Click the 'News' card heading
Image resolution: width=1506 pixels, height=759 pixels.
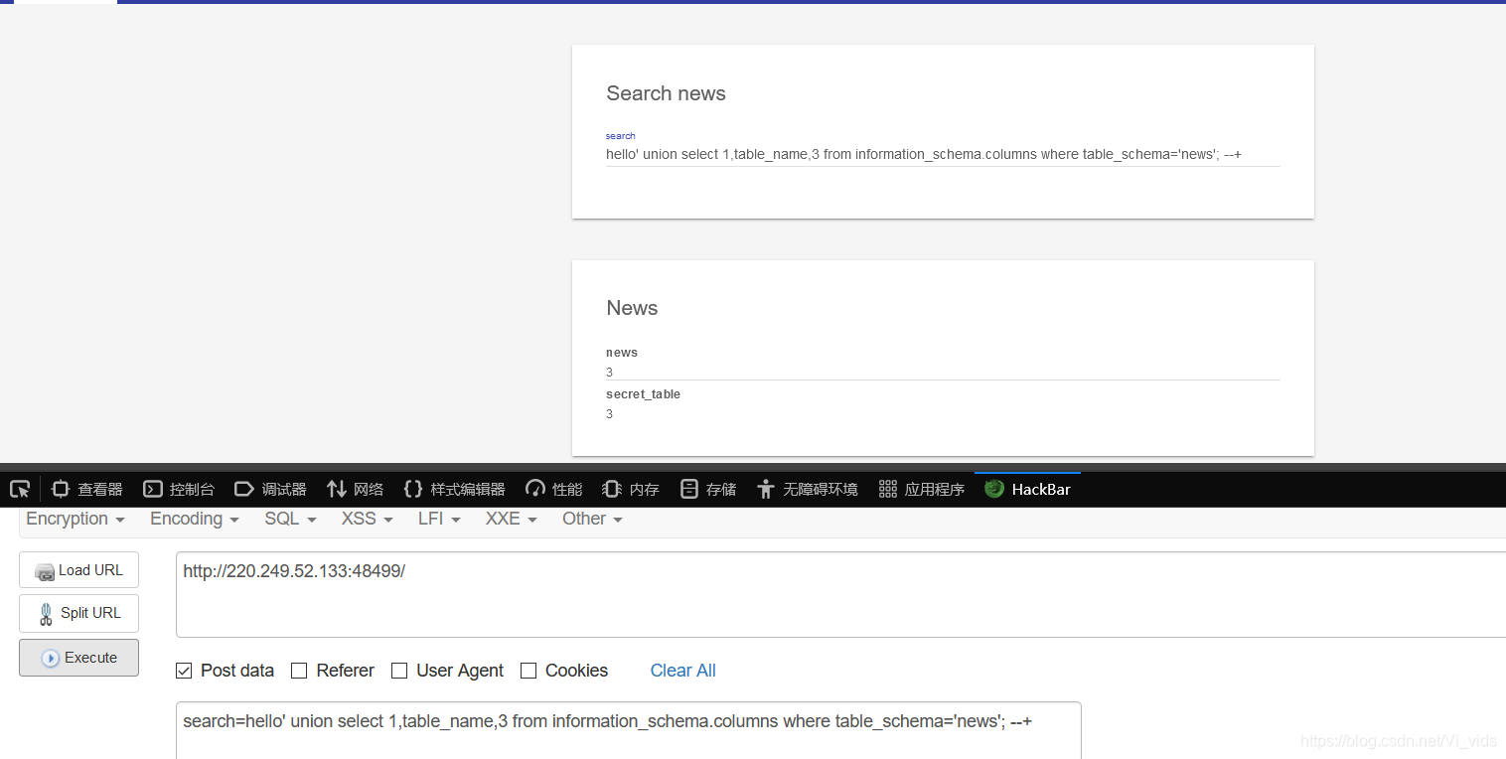point(632,308)
